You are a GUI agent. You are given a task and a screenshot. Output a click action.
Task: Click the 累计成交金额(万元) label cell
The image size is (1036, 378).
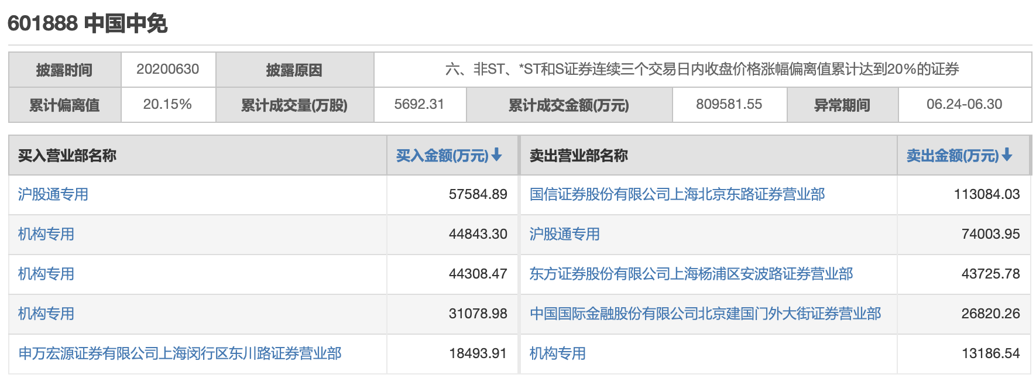pyautogui.click(x=569, y=105)
